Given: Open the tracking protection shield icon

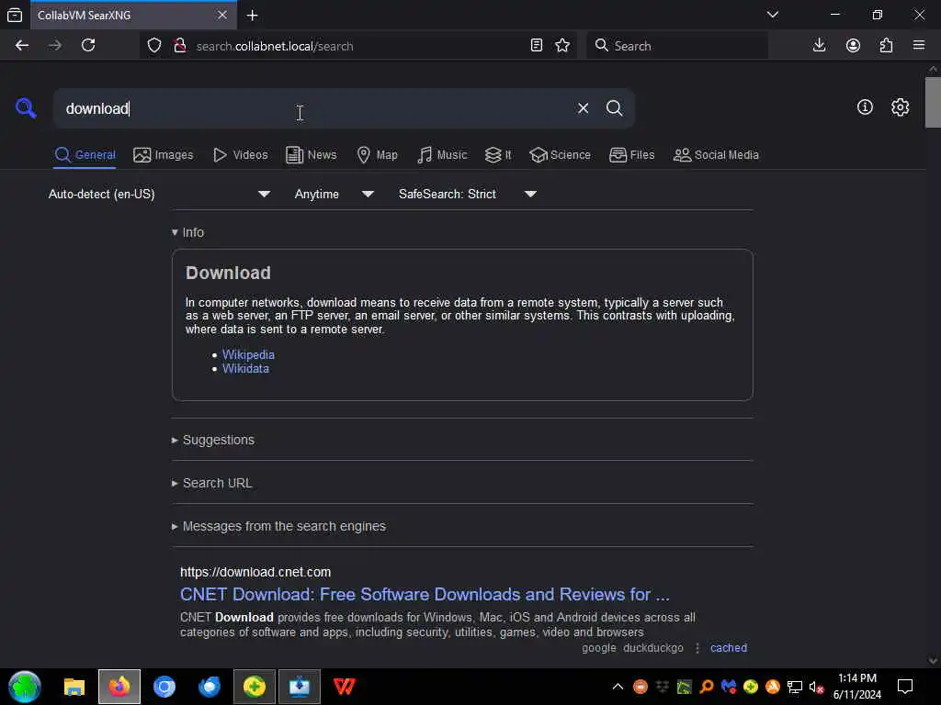Looking at the screenshot, I should [154, 46].
